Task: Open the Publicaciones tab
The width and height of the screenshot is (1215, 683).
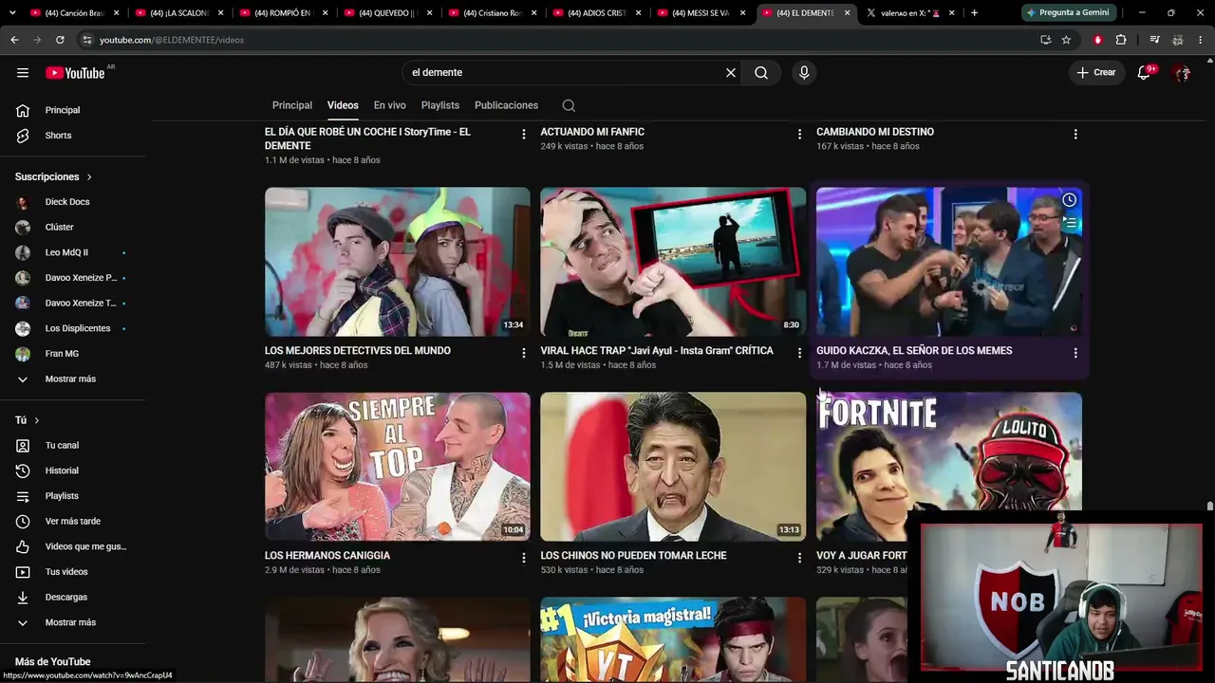Action: (x=506, y=105)
